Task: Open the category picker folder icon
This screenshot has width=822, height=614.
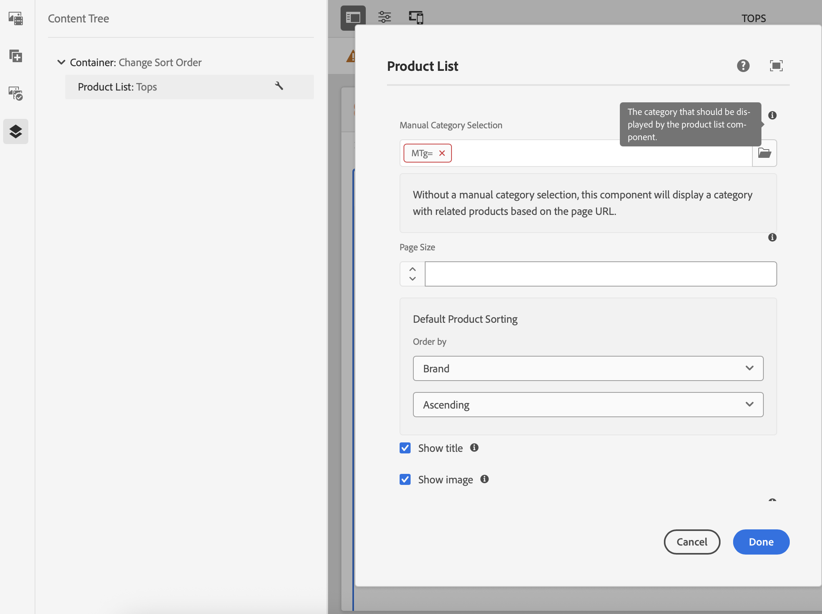Action: pos(764,153)
